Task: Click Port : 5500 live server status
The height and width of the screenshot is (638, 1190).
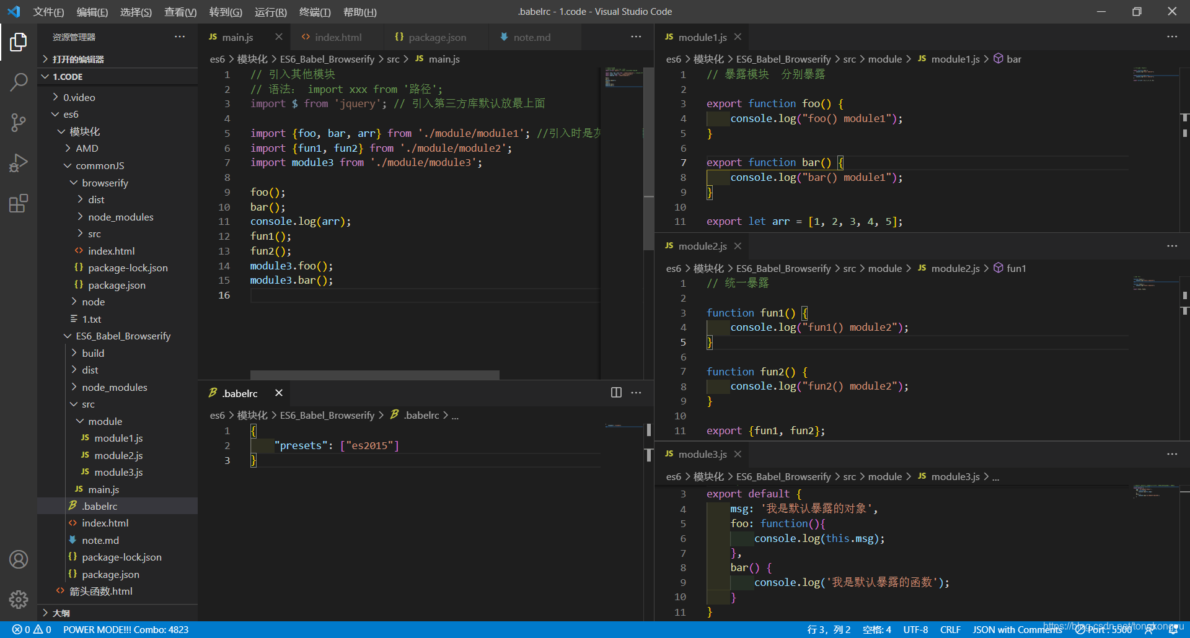Action: 1103,629
